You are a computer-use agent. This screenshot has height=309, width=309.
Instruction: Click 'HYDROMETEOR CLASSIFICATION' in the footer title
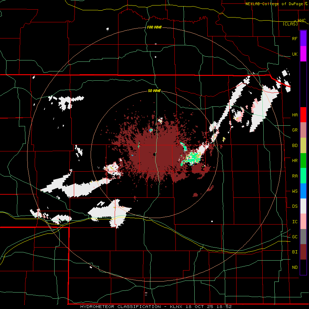click(121, 307)
